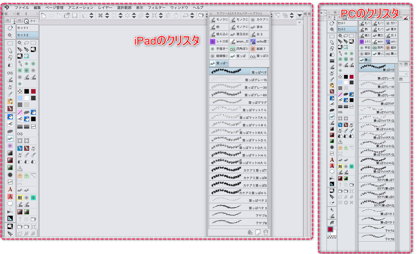This screenshot has height=254, width=419.
Task: Save using the floppy disk icon
Action: click(74, 15)
